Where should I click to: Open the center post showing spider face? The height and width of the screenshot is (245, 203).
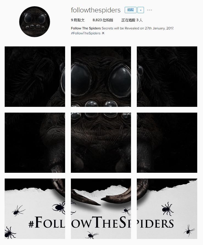pyautogui.click(x=101, y=143)
